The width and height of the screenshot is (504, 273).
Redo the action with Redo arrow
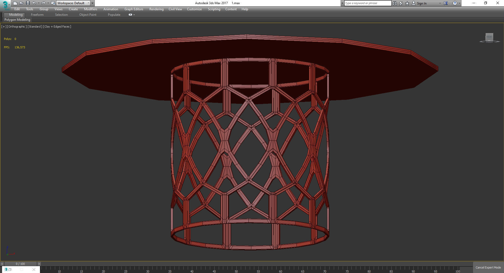click(x=43, y=3)
